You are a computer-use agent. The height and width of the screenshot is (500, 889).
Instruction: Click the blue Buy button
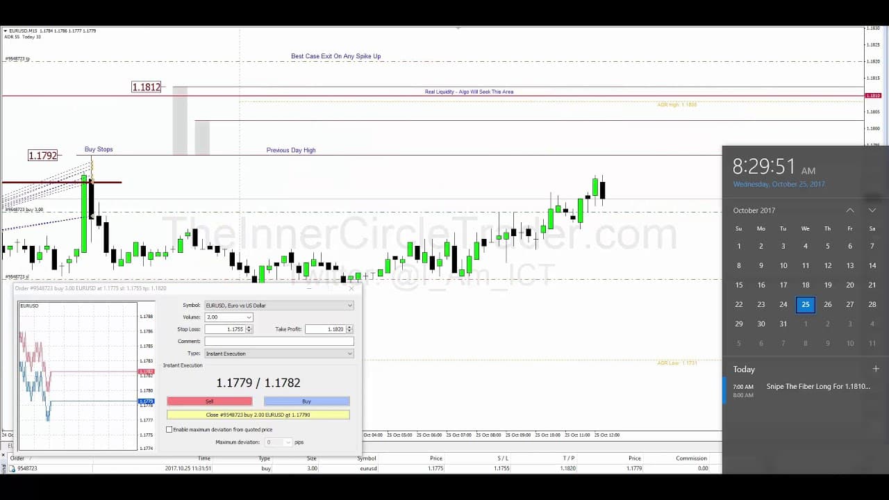point(307,401)
